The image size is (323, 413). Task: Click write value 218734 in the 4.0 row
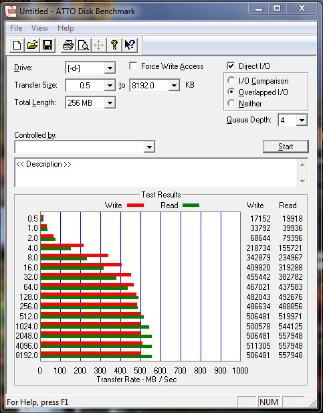pyautogui.click(x=258, y=248)
